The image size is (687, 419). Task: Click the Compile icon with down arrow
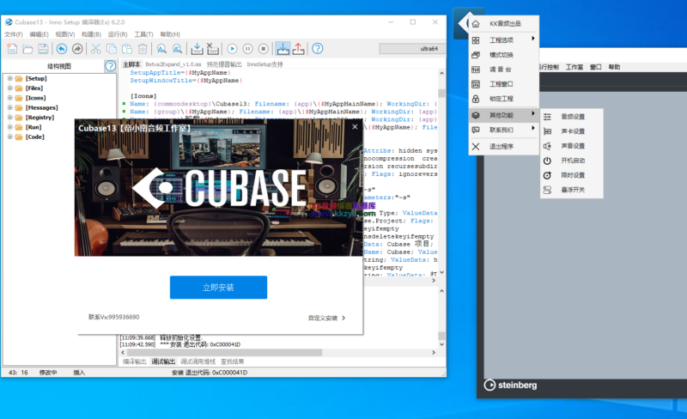tap(198, 49)
